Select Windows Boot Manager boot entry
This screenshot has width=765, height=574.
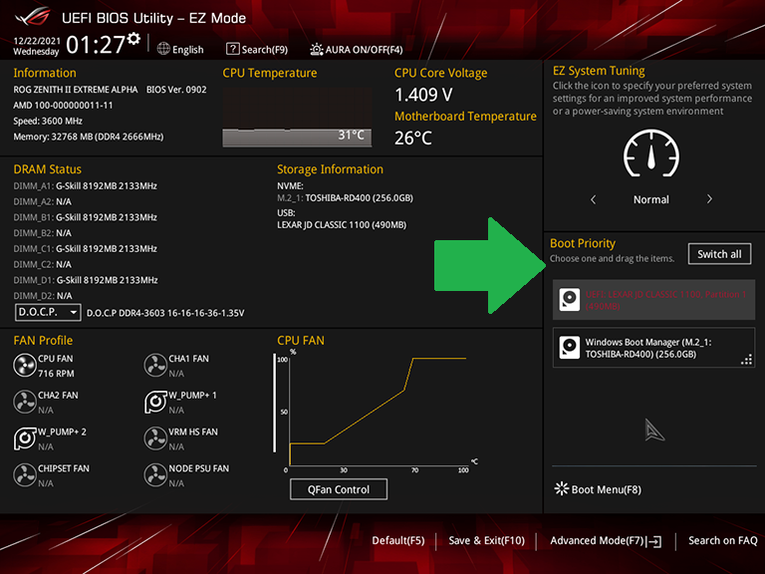[x=653, y=348]
